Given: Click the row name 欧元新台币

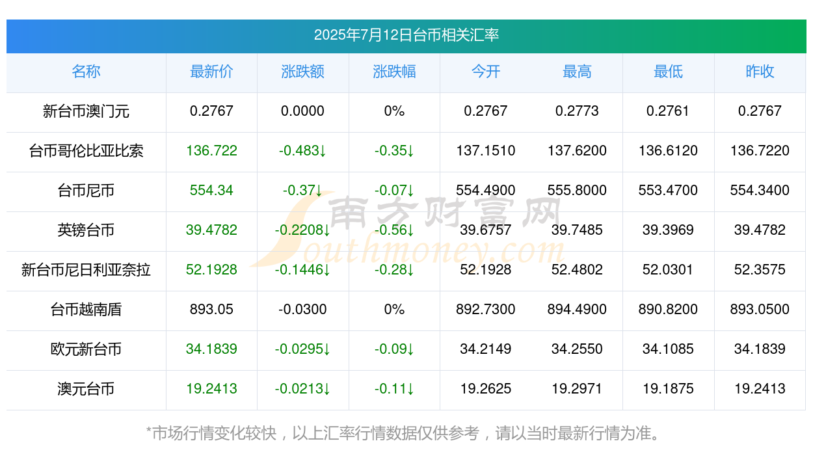Looking at the screenshot, I should (86, 349).
